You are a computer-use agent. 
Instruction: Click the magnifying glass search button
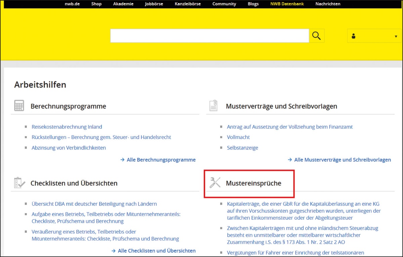coord(316,36)
